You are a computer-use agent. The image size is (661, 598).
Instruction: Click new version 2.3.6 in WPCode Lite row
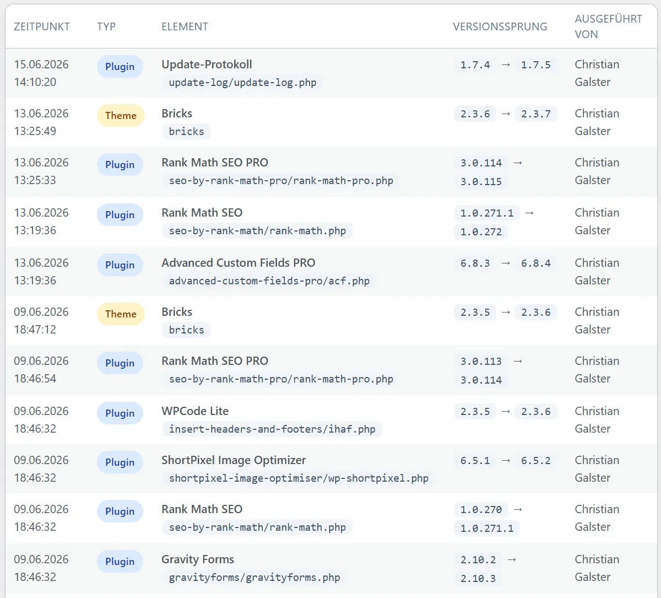[x=535, y=412]
